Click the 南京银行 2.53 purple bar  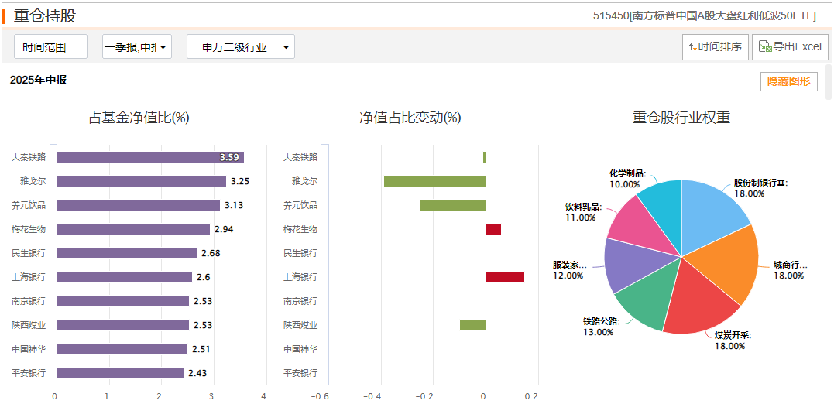point(123,301)
